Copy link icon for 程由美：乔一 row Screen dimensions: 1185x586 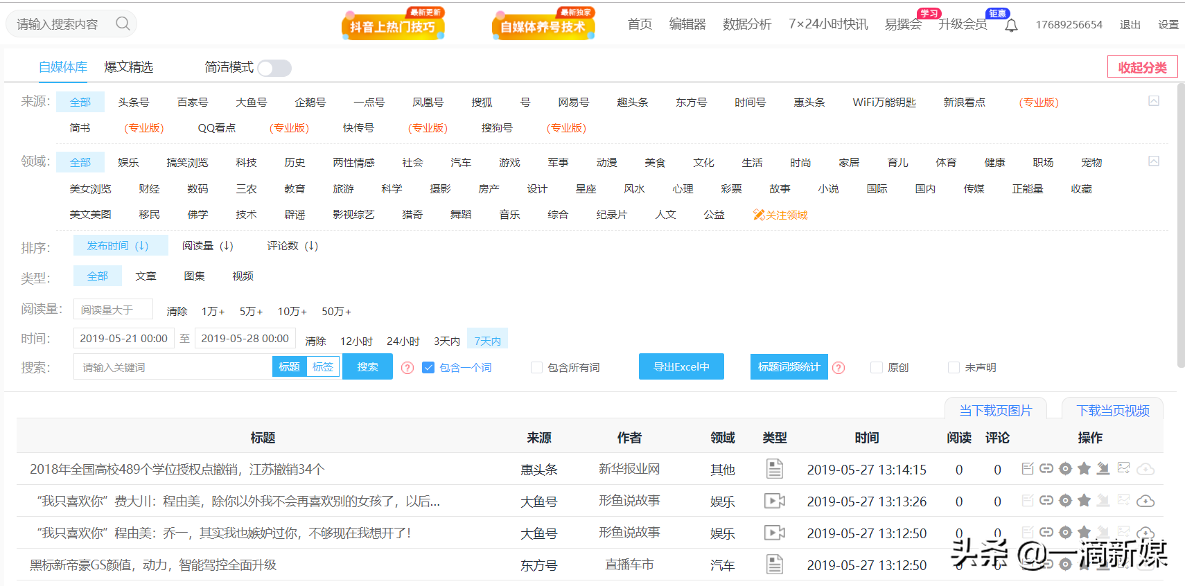1046,532
